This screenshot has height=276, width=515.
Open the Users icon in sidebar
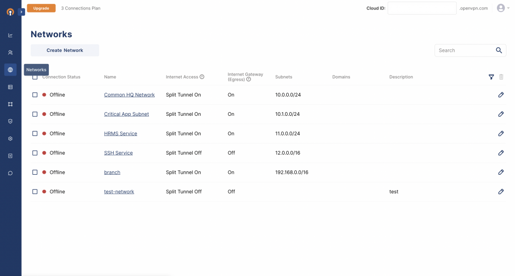point(10,52)
